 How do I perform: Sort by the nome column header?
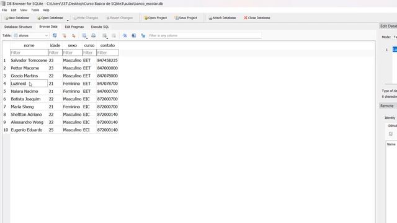click(29, 45)
